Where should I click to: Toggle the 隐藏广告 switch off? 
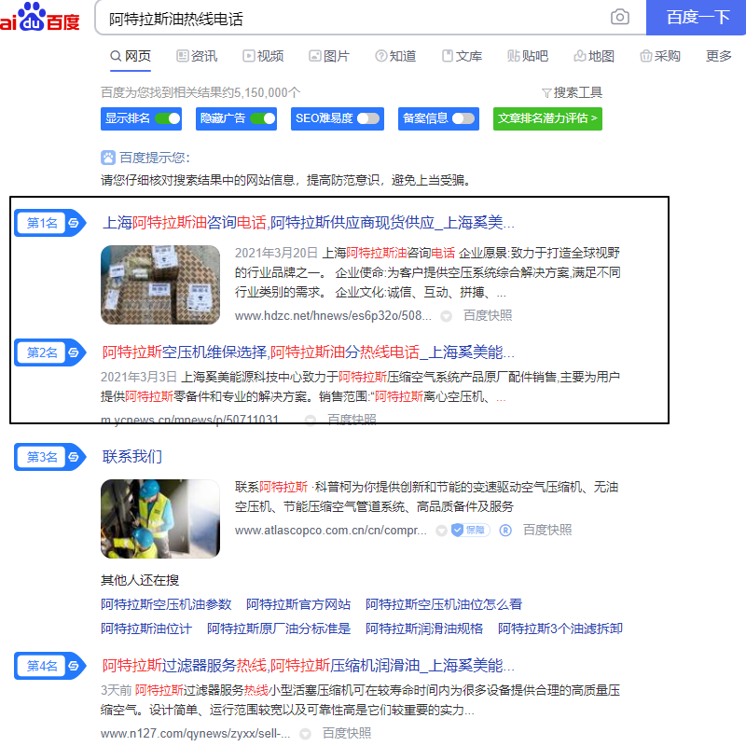pos(263,118)
